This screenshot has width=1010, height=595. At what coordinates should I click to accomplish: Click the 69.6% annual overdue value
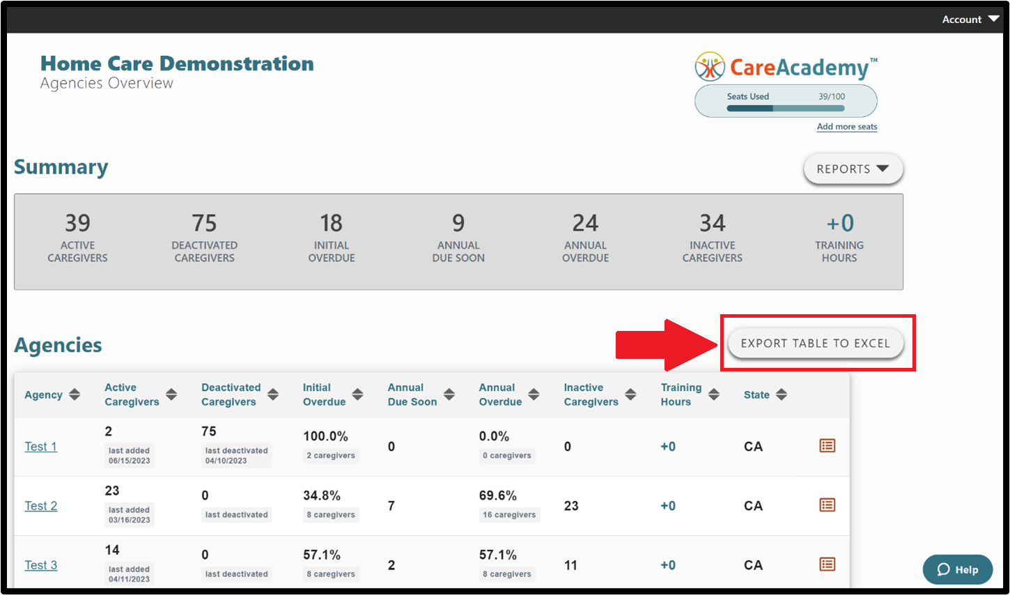(498, 495)
